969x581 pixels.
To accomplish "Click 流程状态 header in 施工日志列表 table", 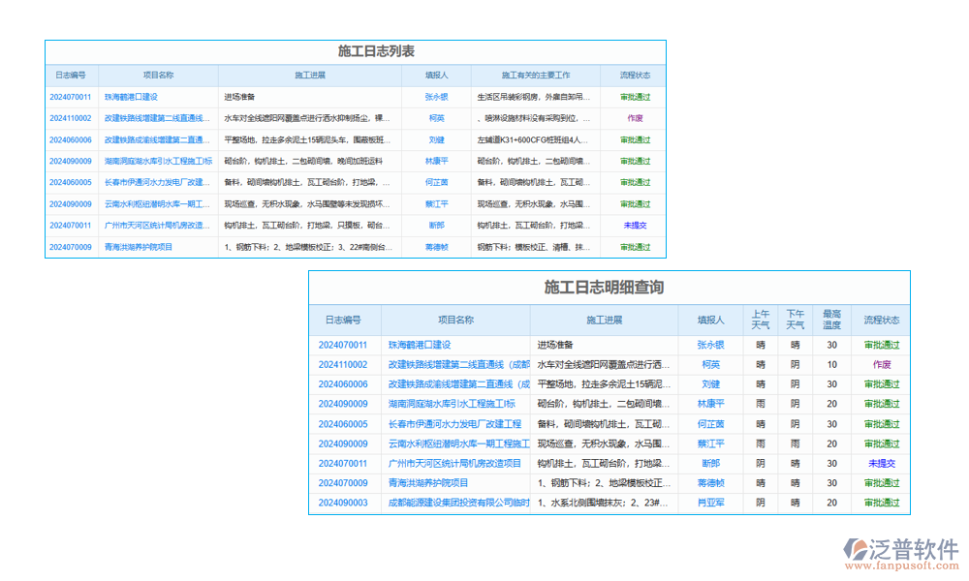I will click(635, 75).
